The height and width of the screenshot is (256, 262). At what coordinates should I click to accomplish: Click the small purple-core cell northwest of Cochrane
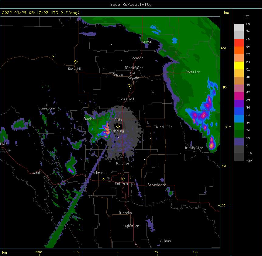71,171
